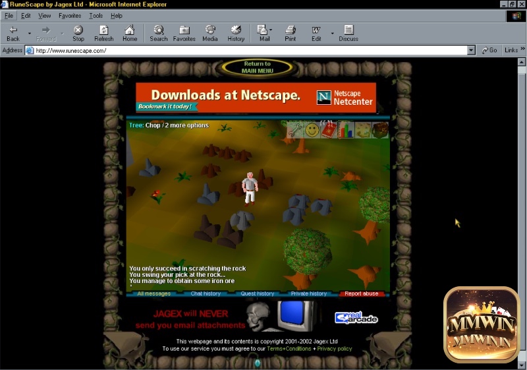Expand the Links toolbar chevron
The image size is (527, 370).
point(522,49)
